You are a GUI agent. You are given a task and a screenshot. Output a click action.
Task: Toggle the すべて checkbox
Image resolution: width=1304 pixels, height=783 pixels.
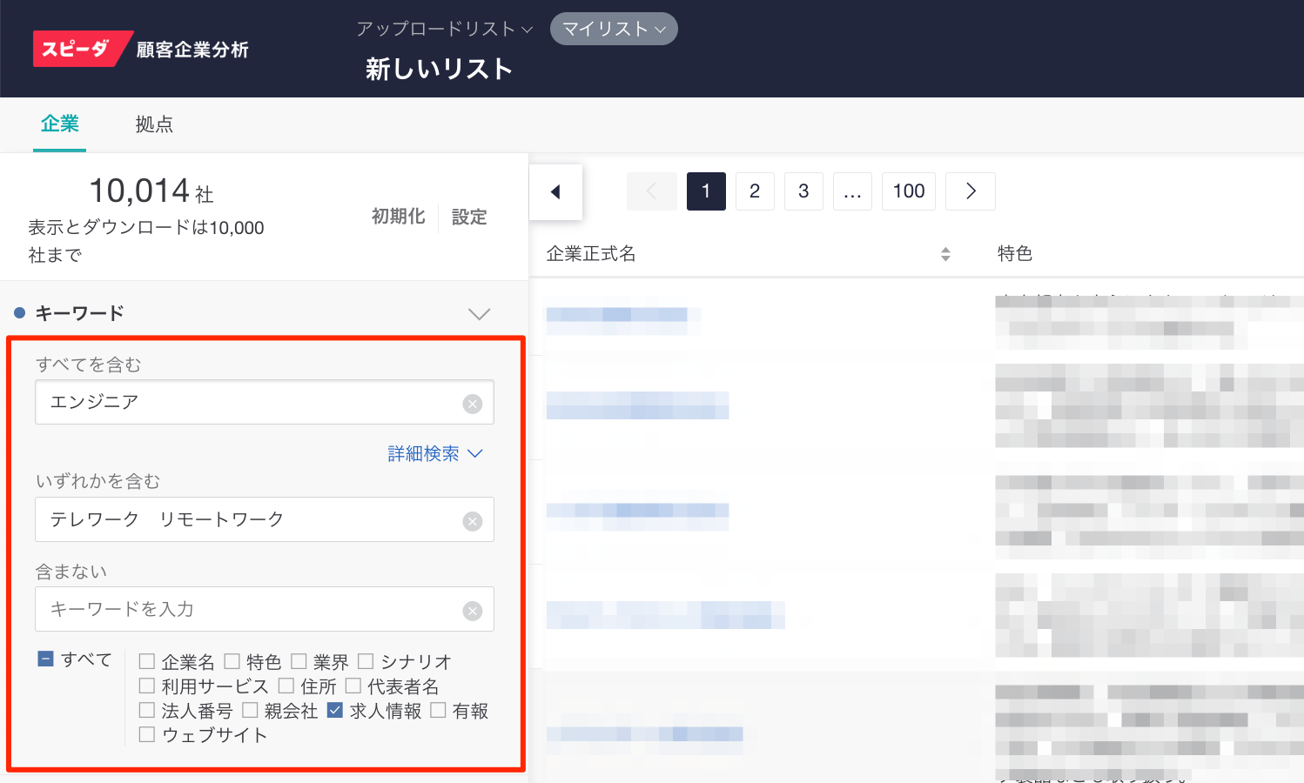(46, 659)
